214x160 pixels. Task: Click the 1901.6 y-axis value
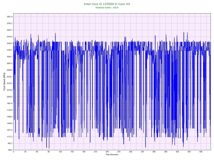click(10, 104)
